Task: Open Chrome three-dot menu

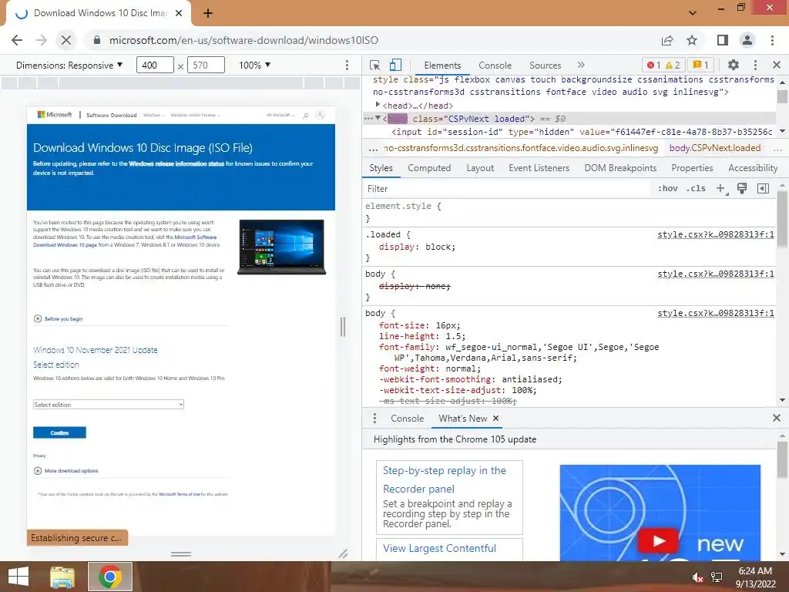Action: (772, 40)
